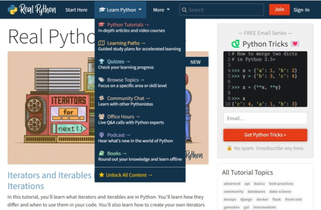This screenshot has width=321, height=210.
Task: Select the databases topic tag
Action: (257, 192)
